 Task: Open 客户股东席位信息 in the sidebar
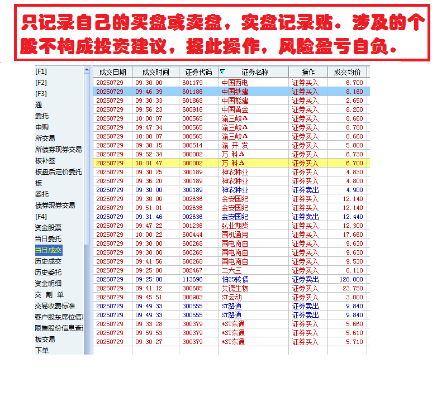pyautogui.click(x=59, y=317)
